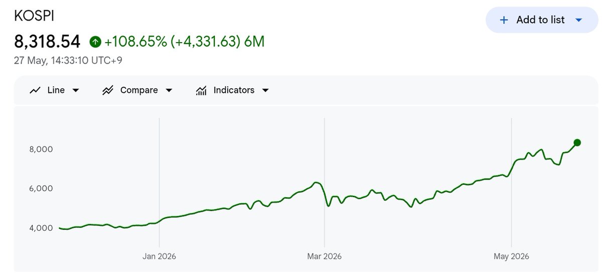Expand the Compare dropdown arrow

point(169,90)
